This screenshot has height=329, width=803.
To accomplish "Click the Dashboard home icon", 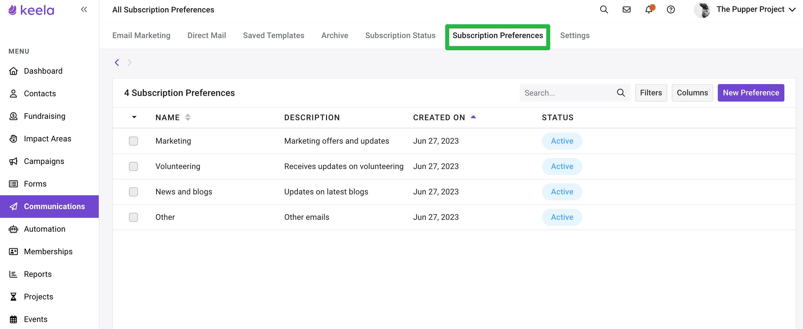I will pos(13,71).
